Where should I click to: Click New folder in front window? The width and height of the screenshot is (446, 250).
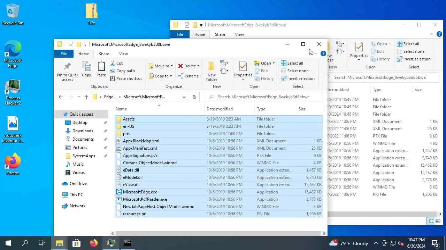point(212,71)
